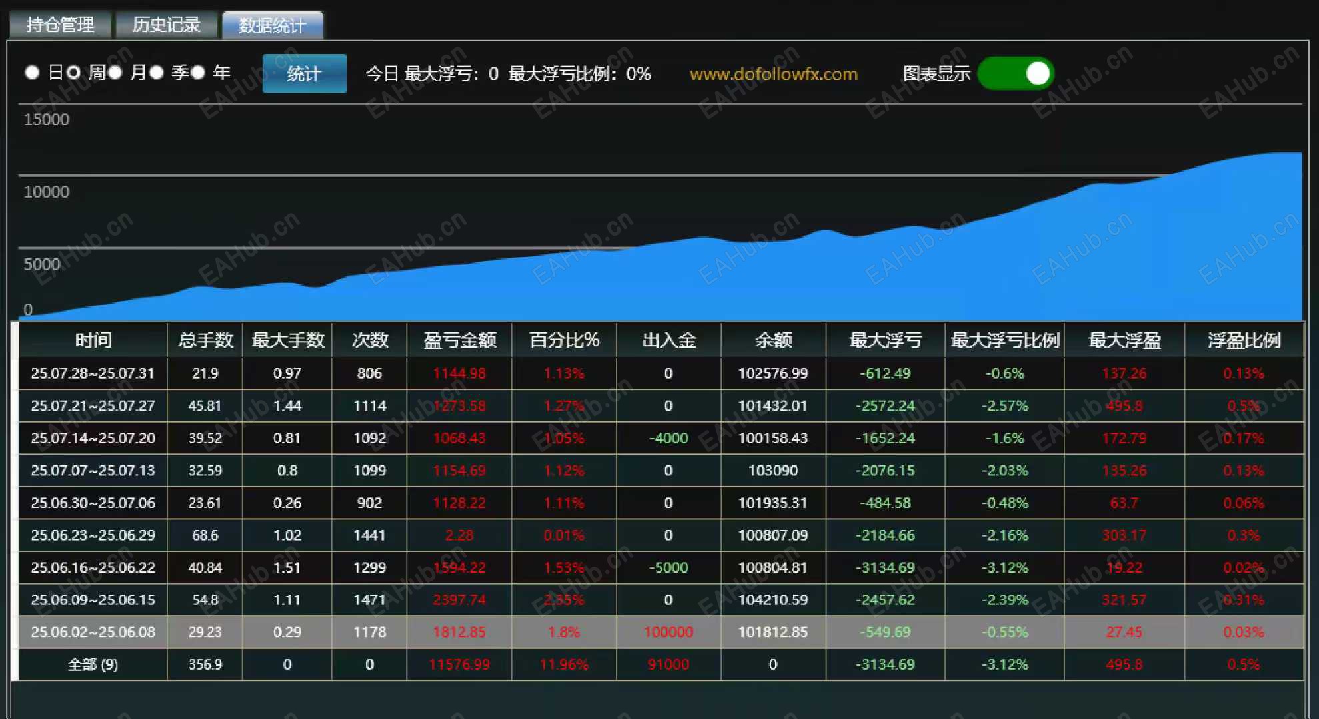Click the 统计 button

pos(304,73)
